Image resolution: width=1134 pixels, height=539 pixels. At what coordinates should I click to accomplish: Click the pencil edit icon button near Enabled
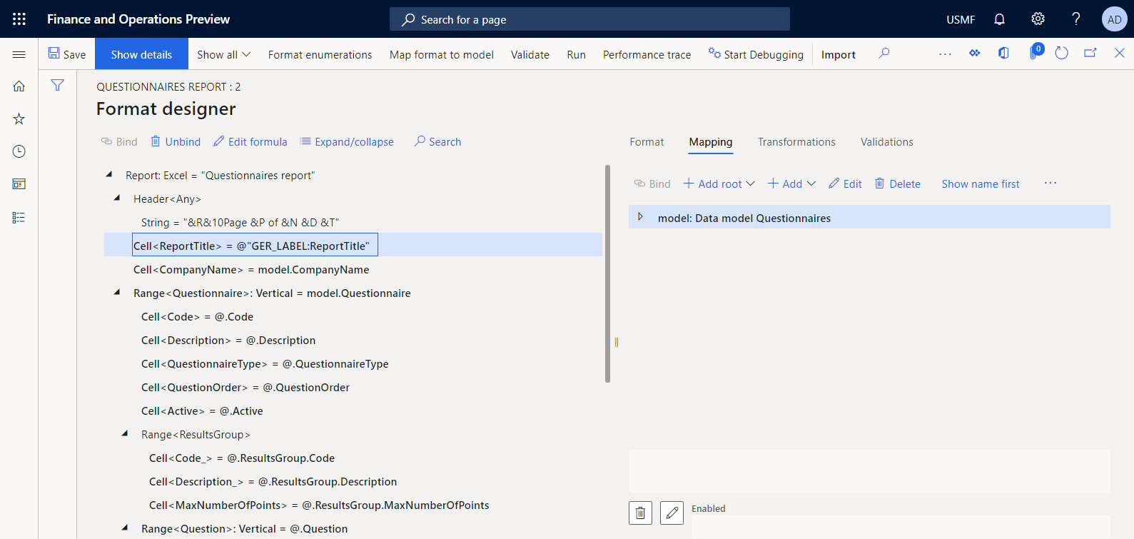point(672,513)
